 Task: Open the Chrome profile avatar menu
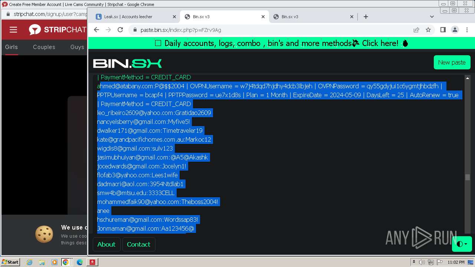(455, 30)
